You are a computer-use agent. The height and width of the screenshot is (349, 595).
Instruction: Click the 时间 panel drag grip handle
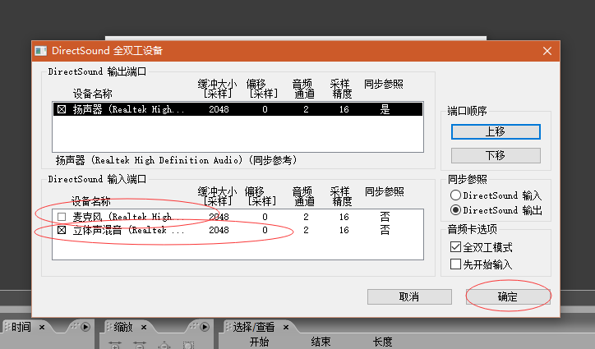(7, 327)
